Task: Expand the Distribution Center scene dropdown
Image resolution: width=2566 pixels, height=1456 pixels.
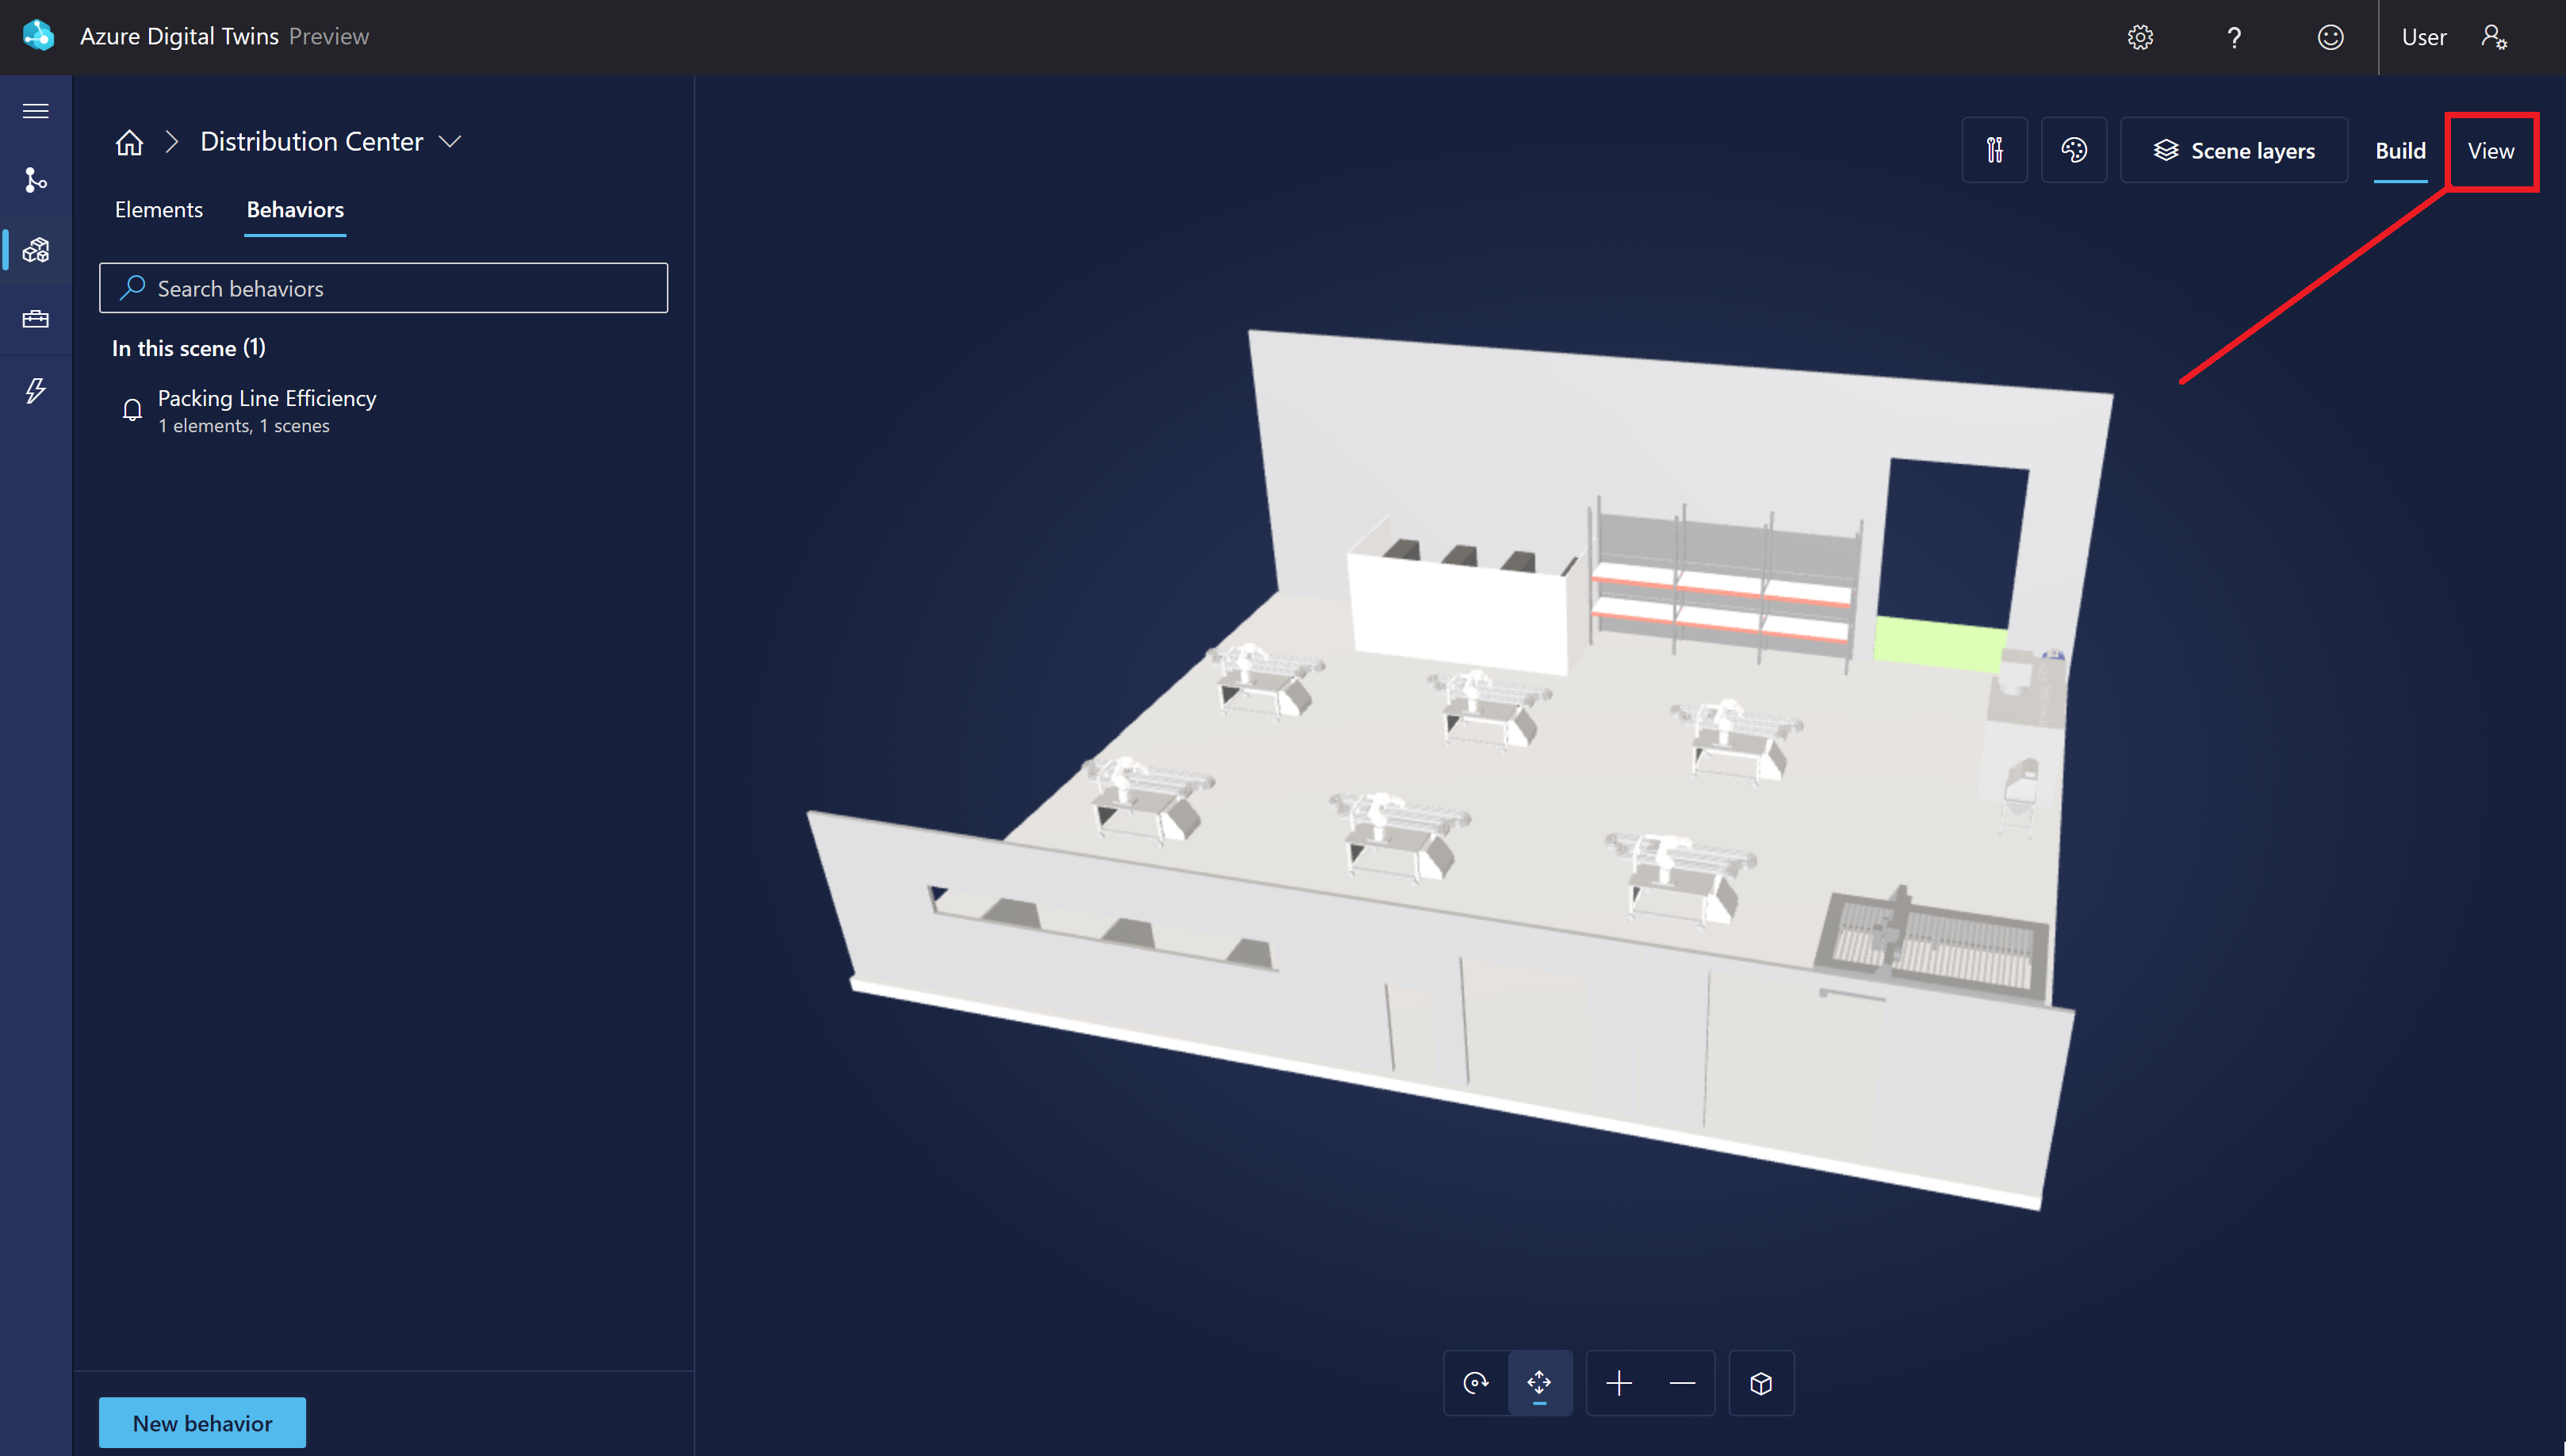Action: coord(451,141)
